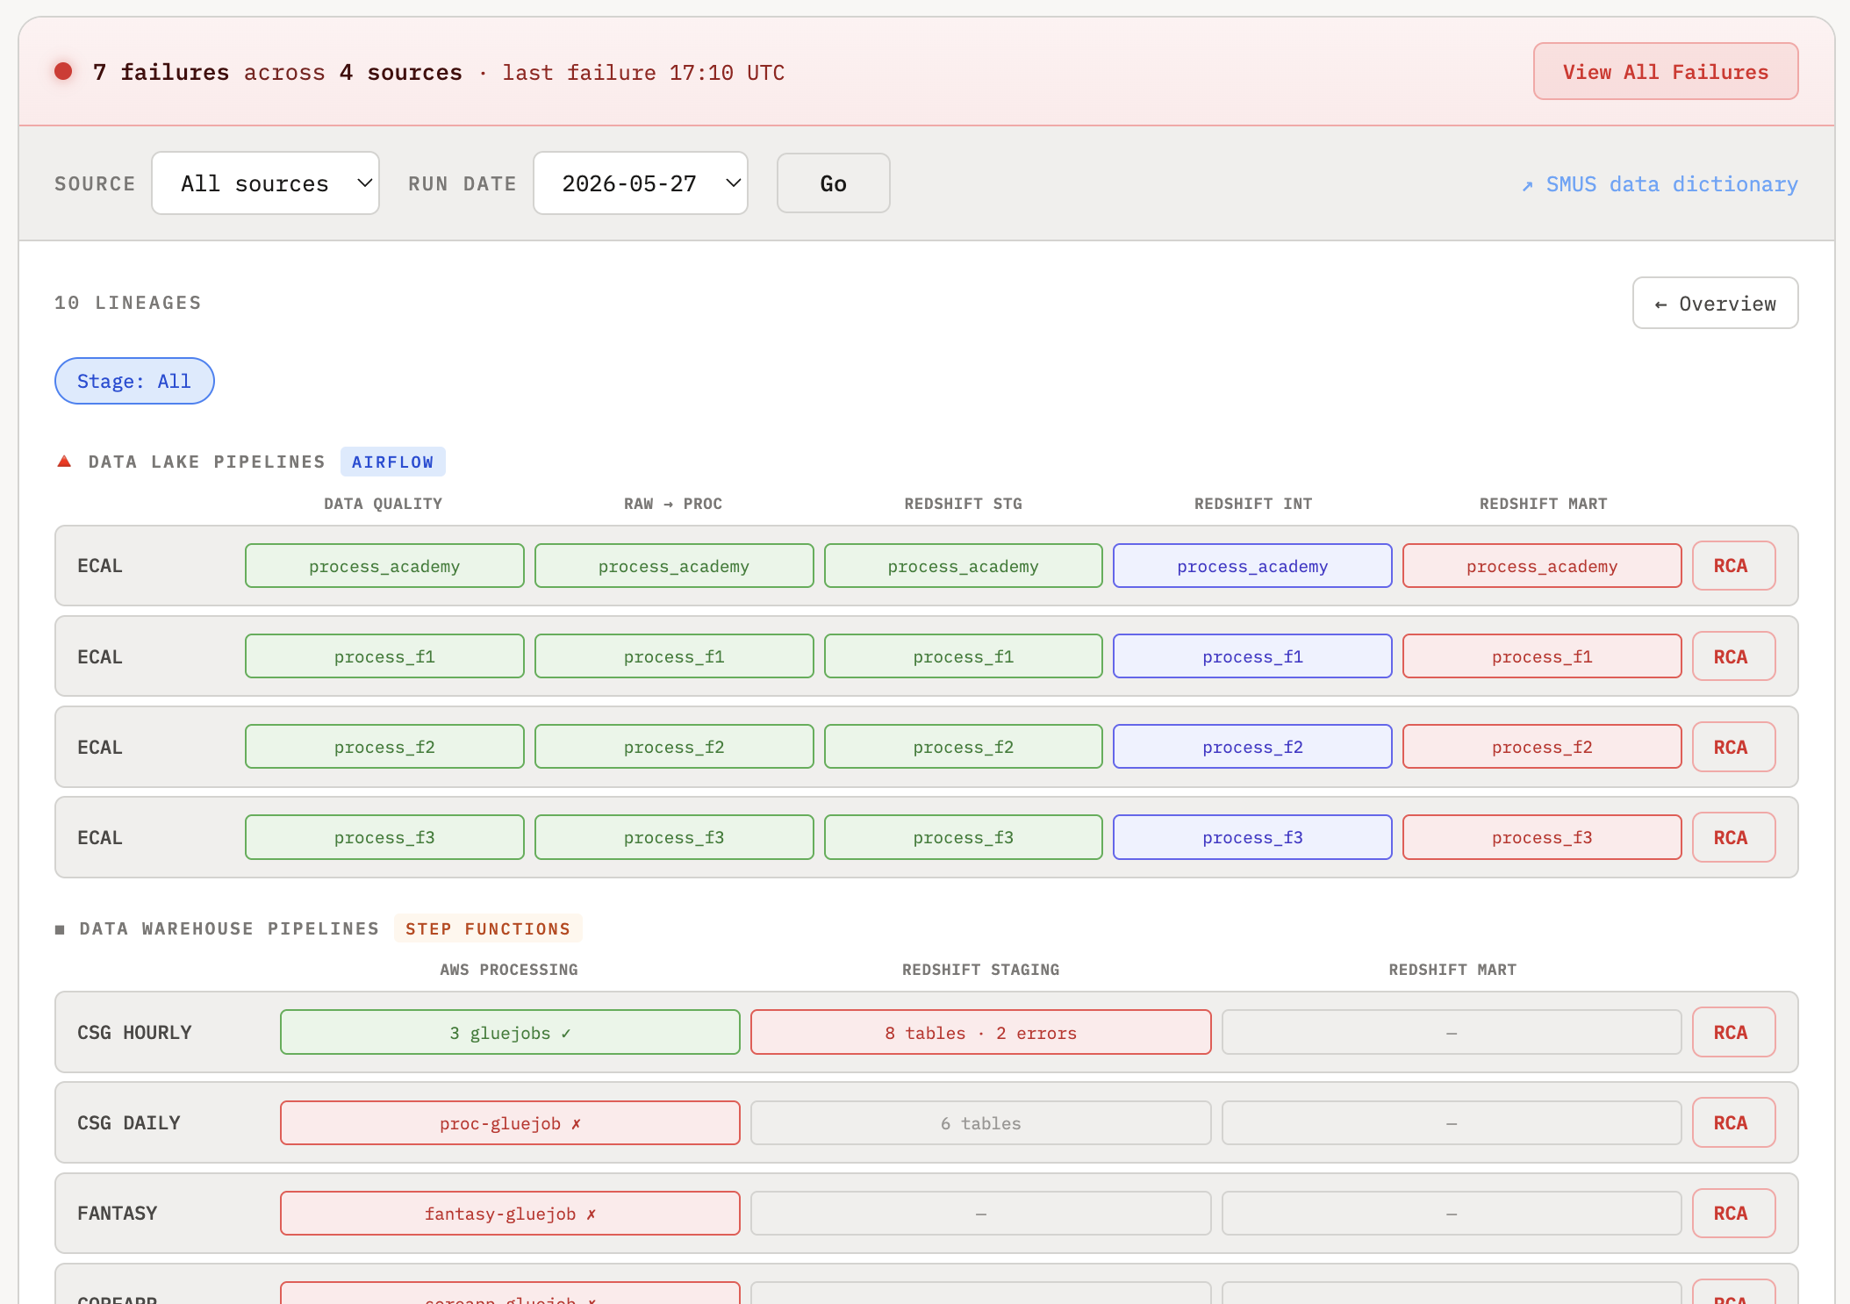Open Data Quality process_academy stage
This screenshot has height=1304, width=1850.
[x=384, y=566]
